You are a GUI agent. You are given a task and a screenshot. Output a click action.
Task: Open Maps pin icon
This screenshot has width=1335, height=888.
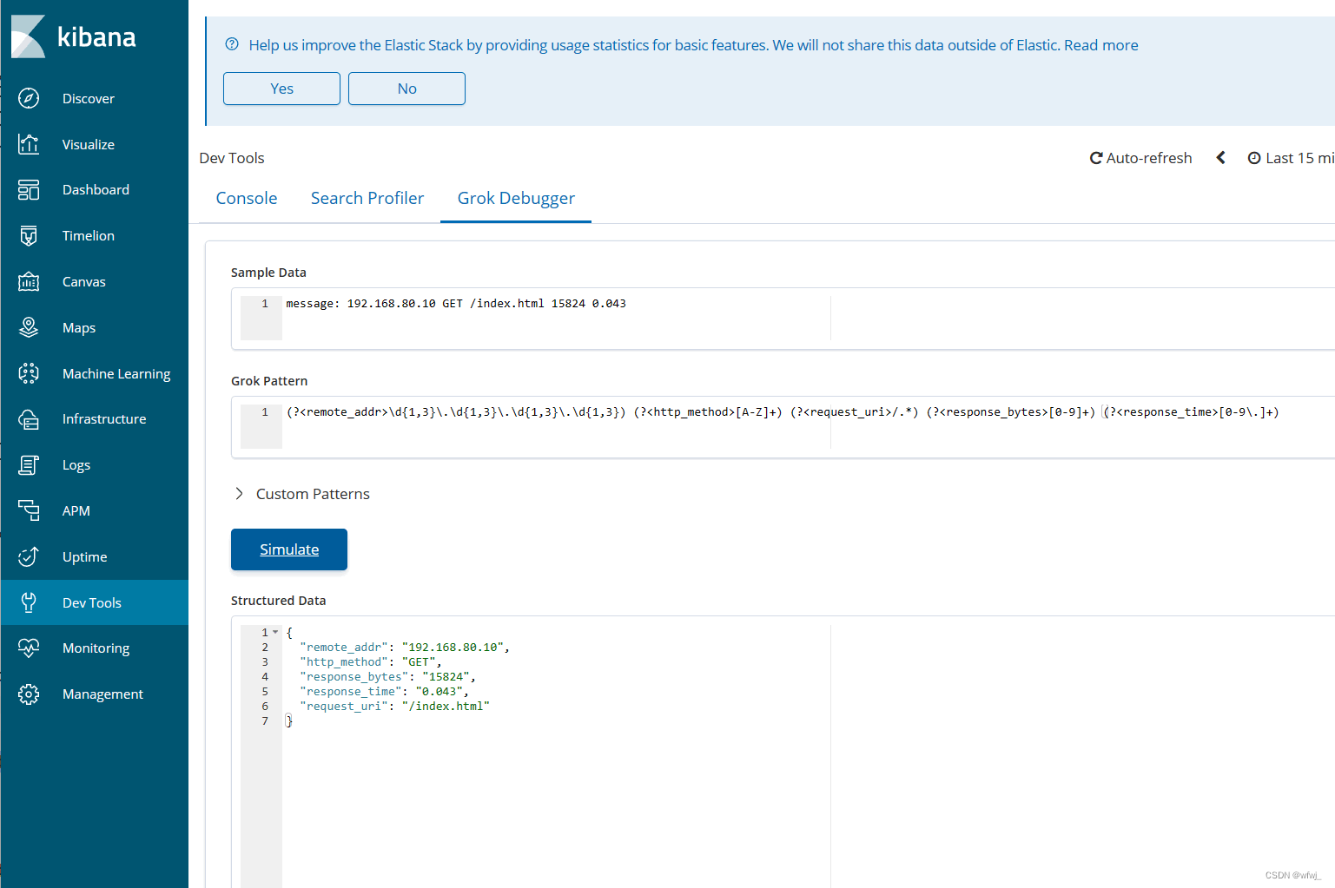click(29, 327)
